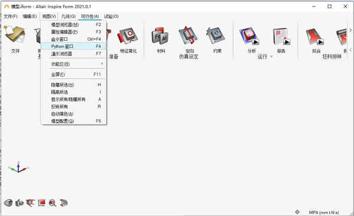Select the 材料 materials icon
This screenshot has width=354, height=216.
[x=160, y=35]
